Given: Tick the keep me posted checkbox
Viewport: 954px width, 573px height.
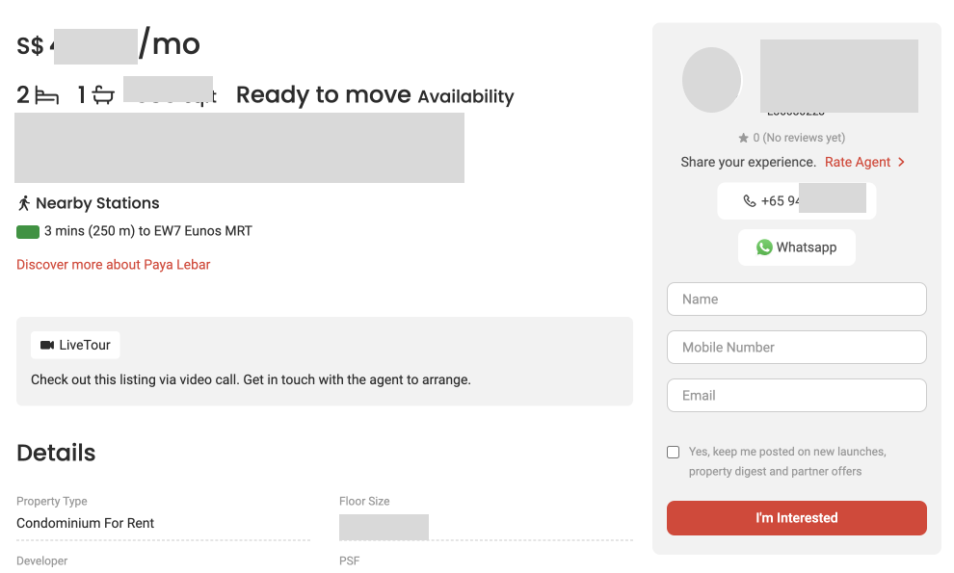Looking at the screenshot, I should 673,452.
